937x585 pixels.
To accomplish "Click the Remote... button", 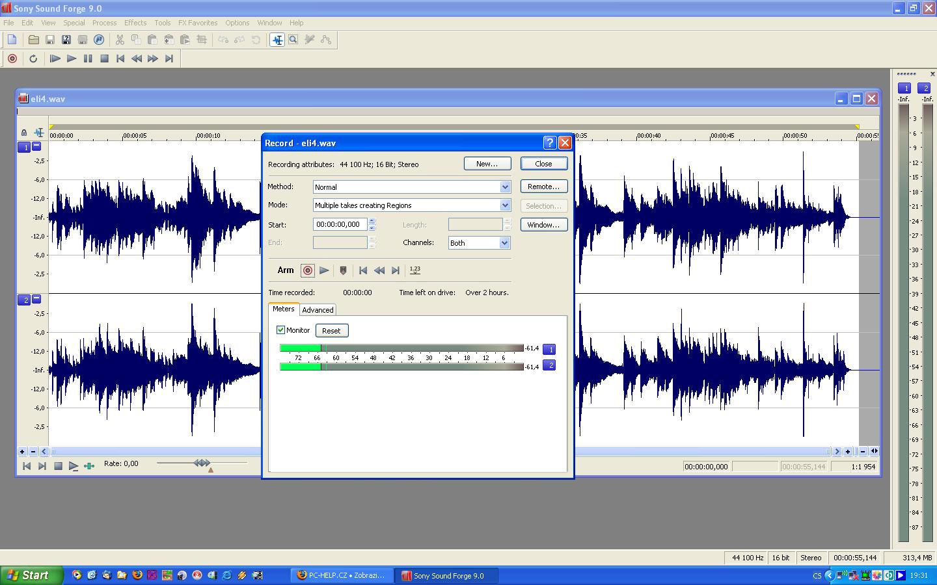I will [x=543, y=187].
